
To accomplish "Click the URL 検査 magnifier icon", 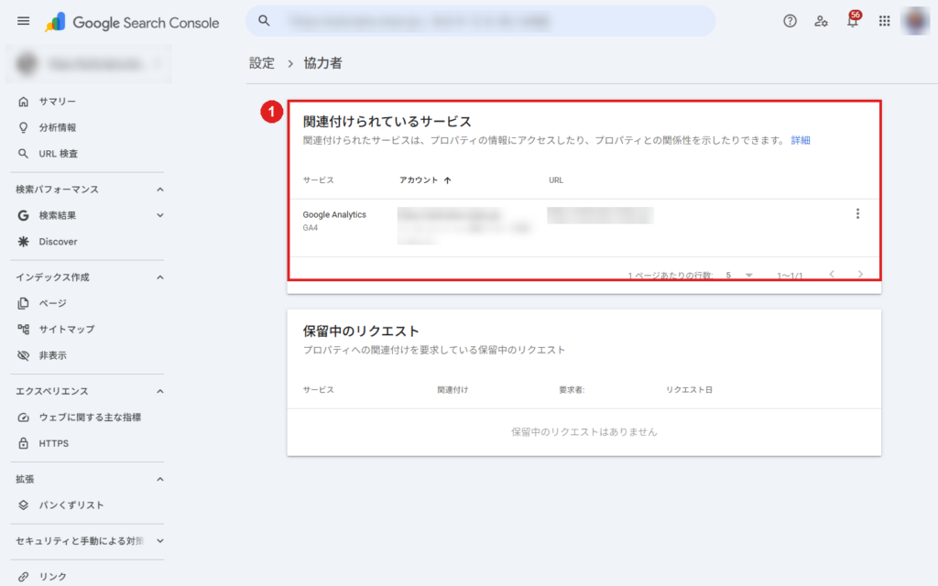I will (23, 154).
